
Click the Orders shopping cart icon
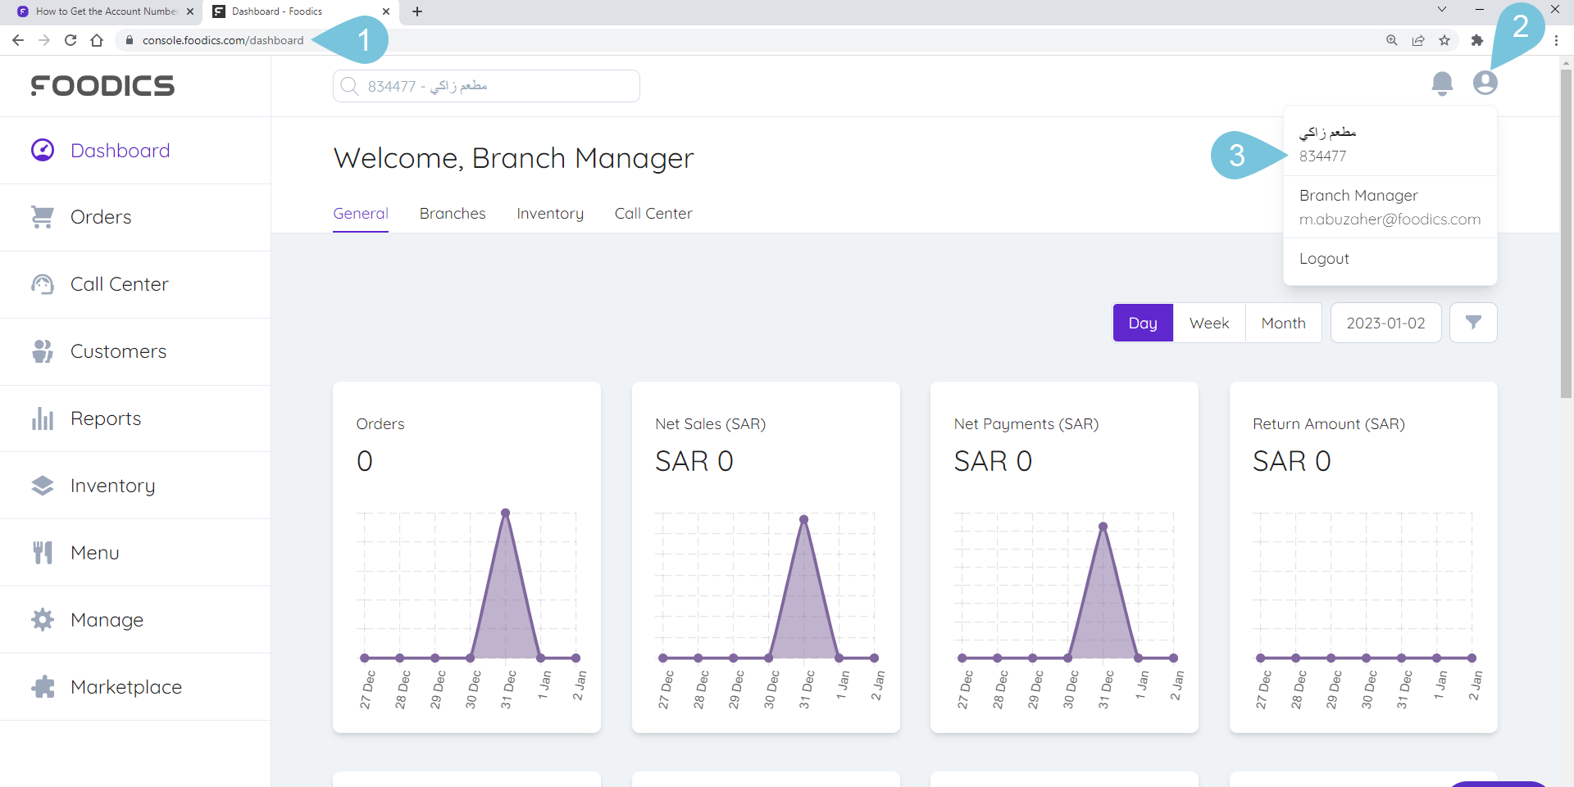43,217
